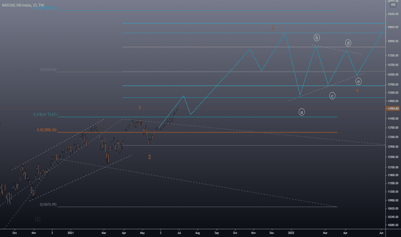The width and height of the screenshot is (401, 237).
Task: Click the 10620.00 price axis label
Action: [393, 209]
